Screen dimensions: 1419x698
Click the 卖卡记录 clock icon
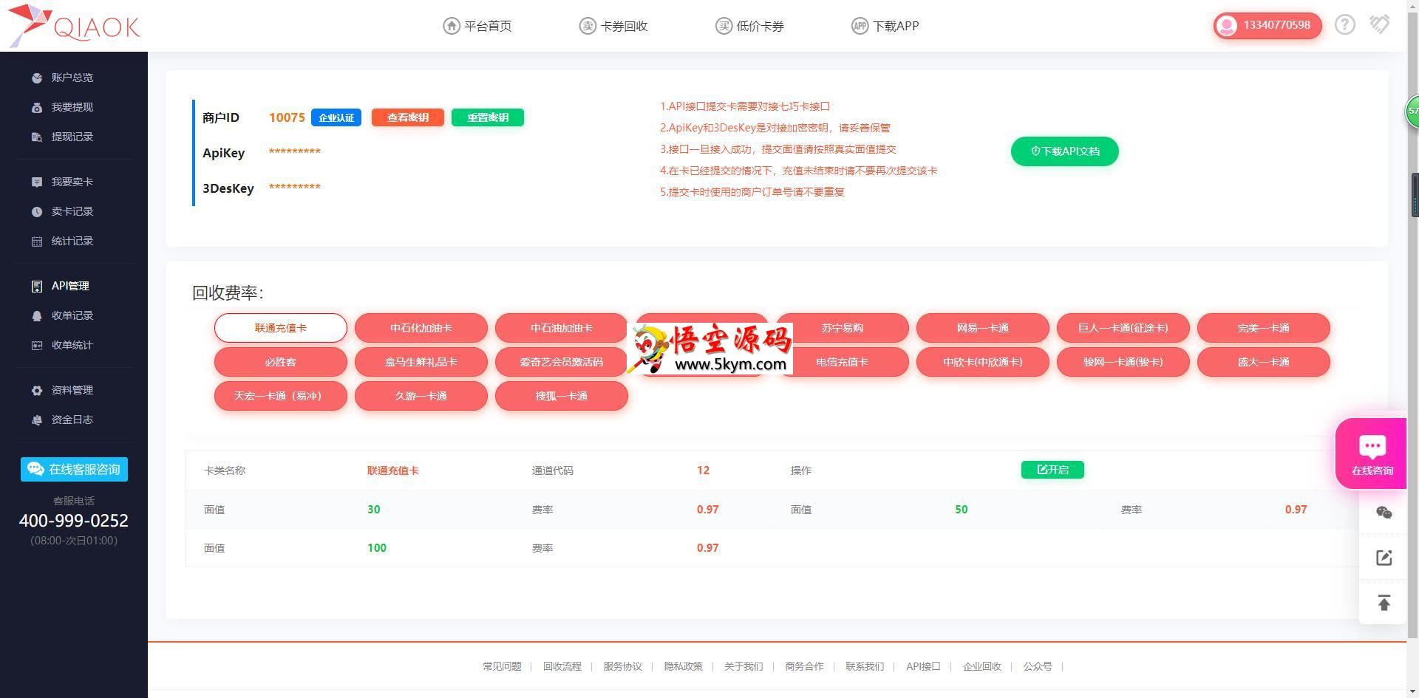37,211
